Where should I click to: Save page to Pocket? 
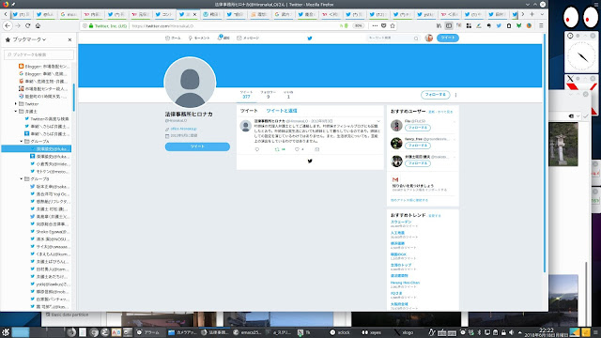coord(384,25)
